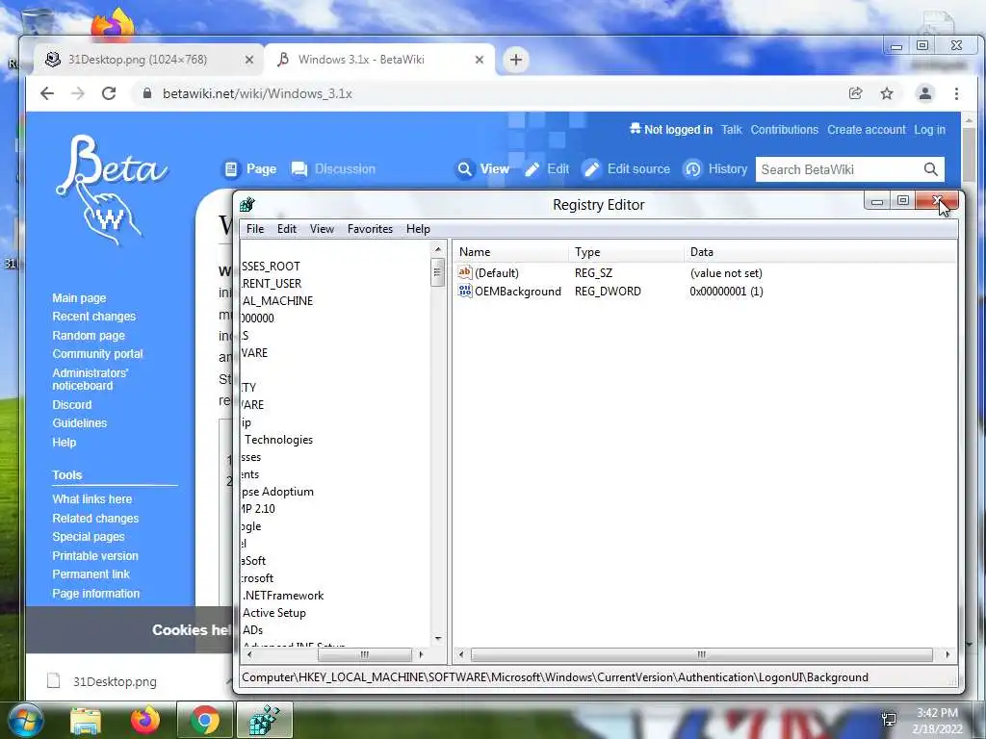
Task: Click the Create account link
Action: 866,130
